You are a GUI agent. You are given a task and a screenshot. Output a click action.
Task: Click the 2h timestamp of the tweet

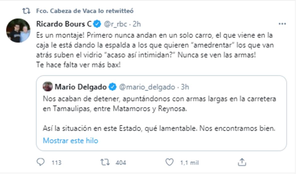(x=137, y=24)
